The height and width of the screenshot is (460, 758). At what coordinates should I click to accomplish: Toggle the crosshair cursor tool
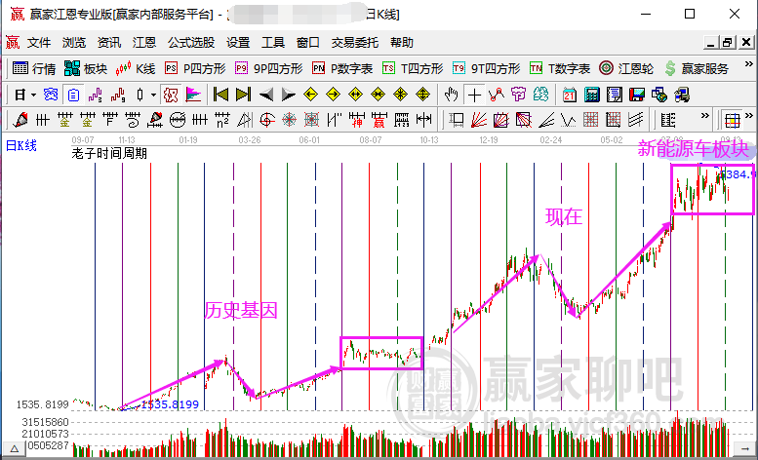click(474, 95)
